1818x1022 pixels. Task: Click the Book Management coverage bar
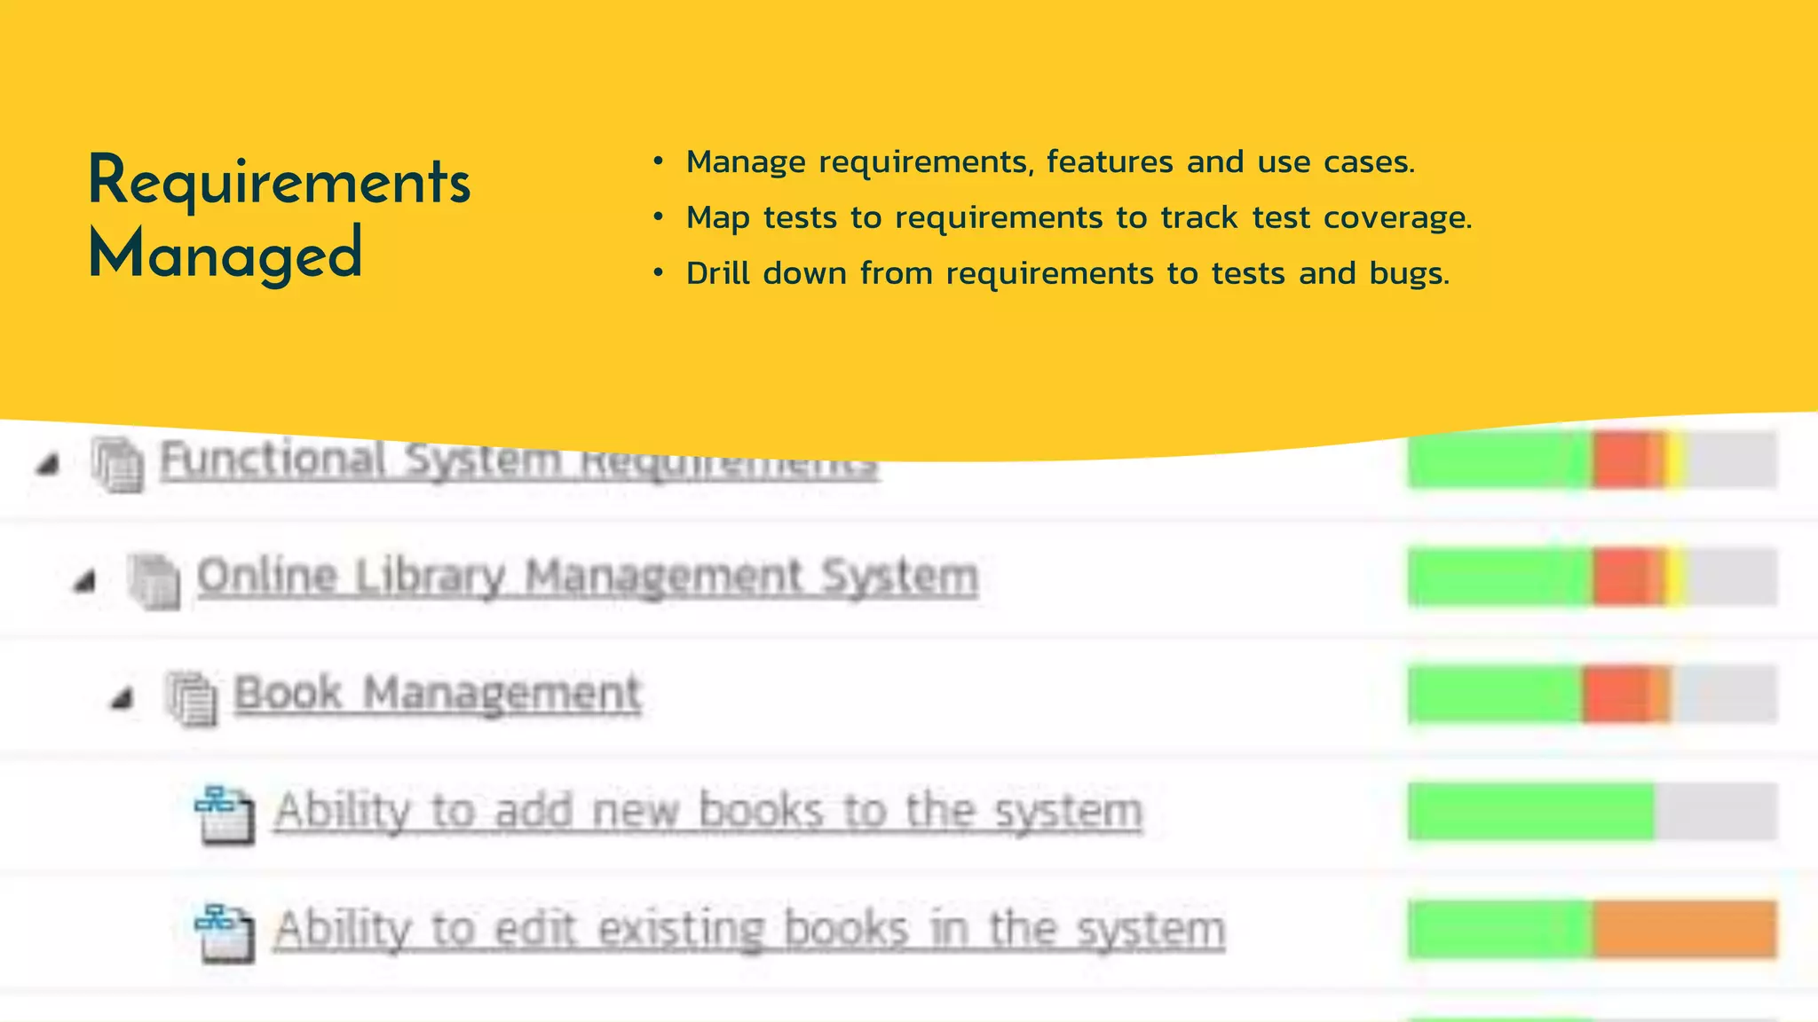coord(1593,695)
